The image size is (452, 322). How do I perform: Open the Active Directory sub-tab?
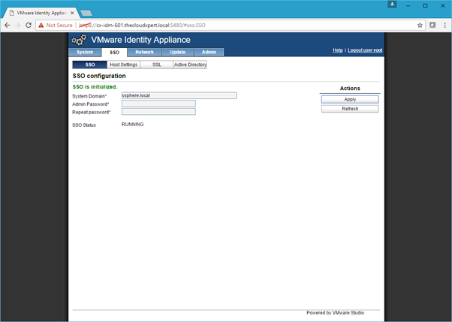pos(189,65)
